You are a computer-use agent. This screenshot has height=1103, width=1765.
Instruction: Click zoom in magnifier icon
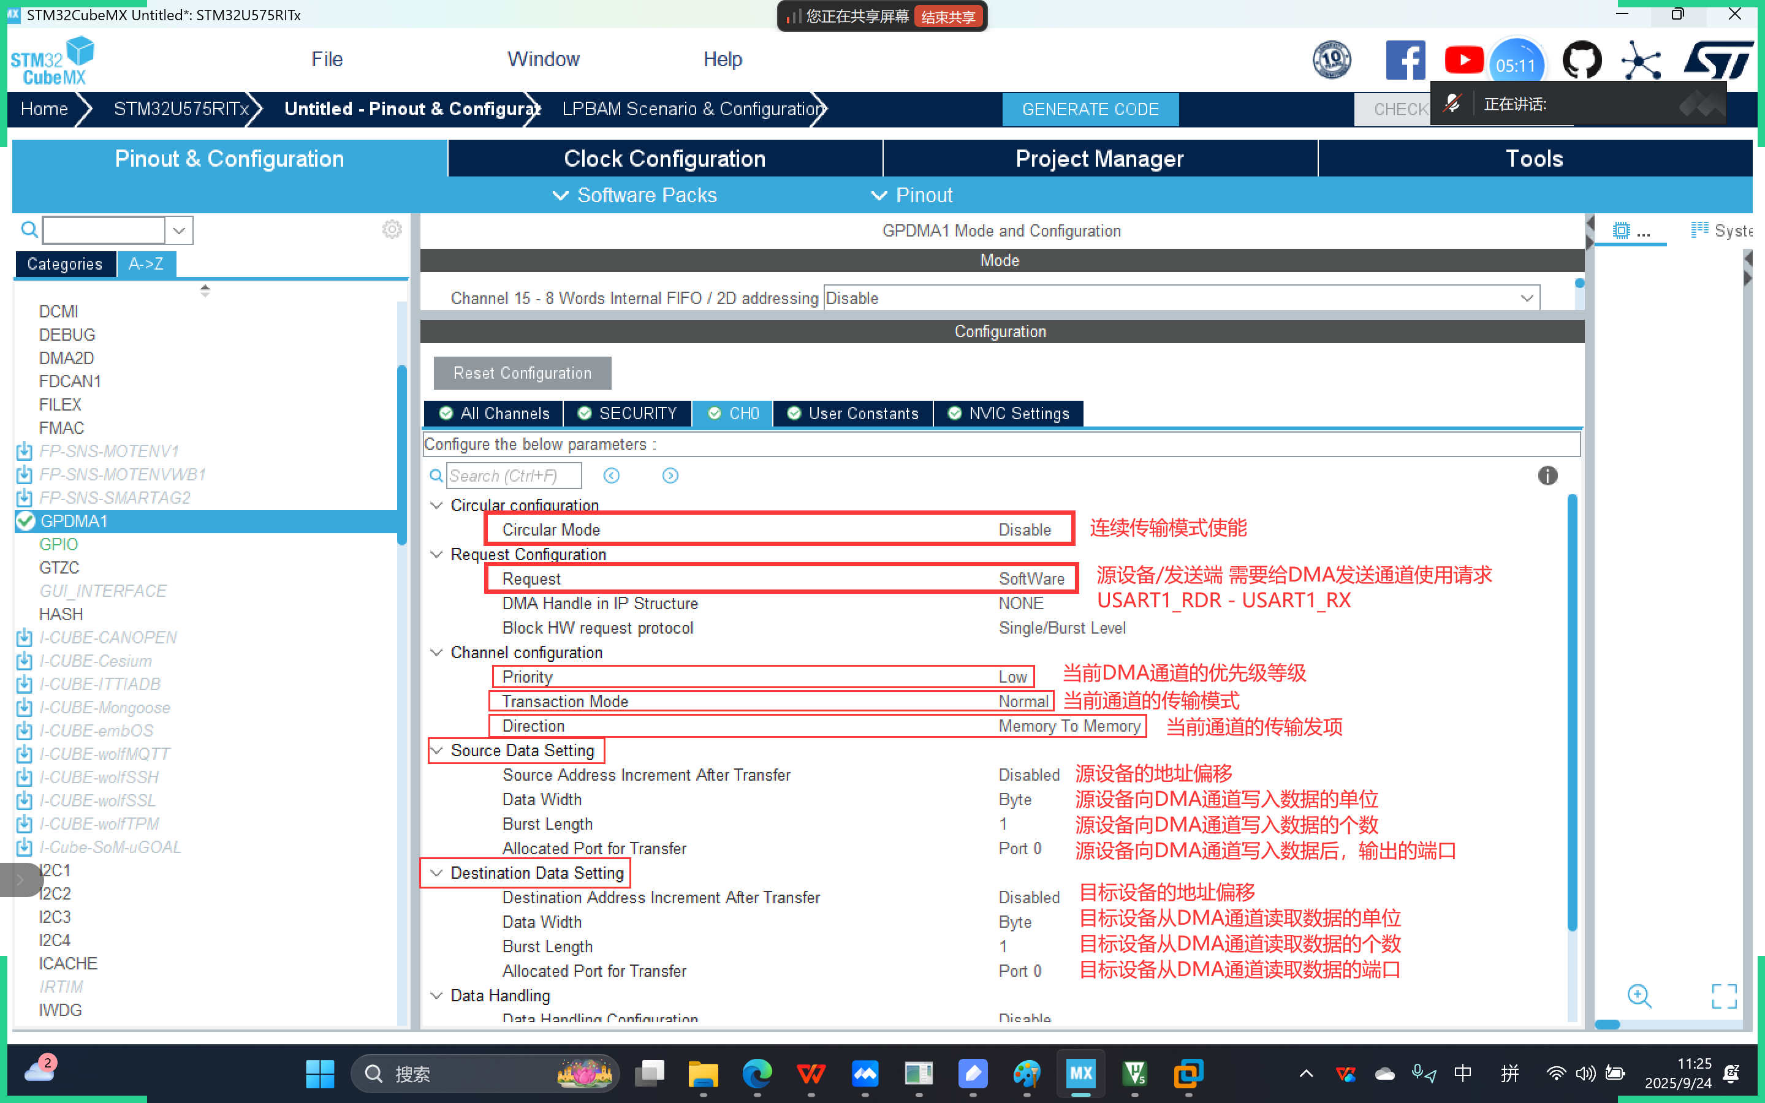pyautogui.click(x=1639, y=996)
